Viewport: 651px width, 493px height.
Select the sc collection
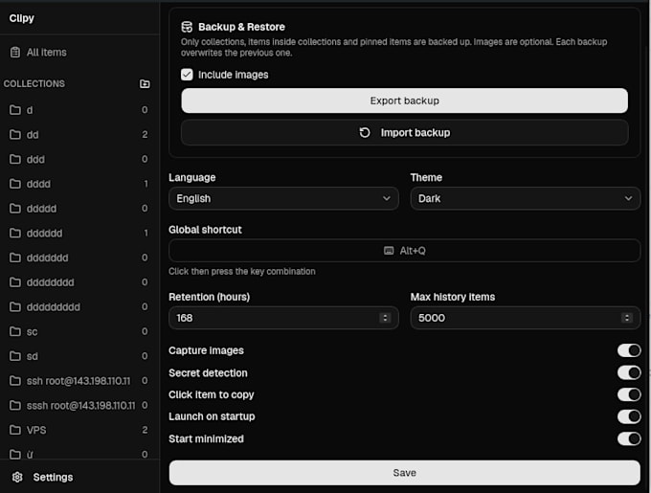tap(79, 331)
